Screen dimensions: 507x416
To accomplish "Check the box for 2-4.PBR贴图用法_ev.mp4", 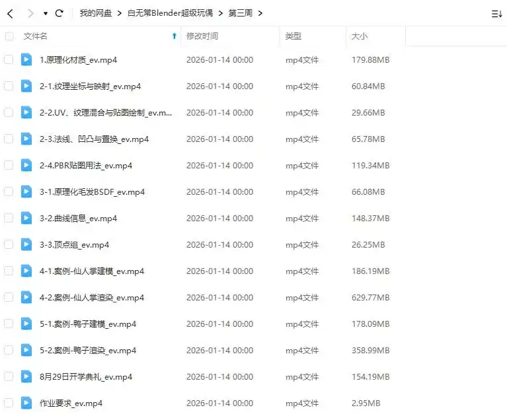I will [9, 165].
